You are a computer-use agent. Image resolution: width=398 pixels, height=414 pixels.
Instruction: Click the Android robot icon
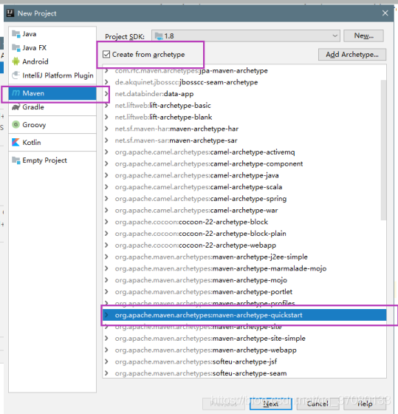click(x=16, y=61)
